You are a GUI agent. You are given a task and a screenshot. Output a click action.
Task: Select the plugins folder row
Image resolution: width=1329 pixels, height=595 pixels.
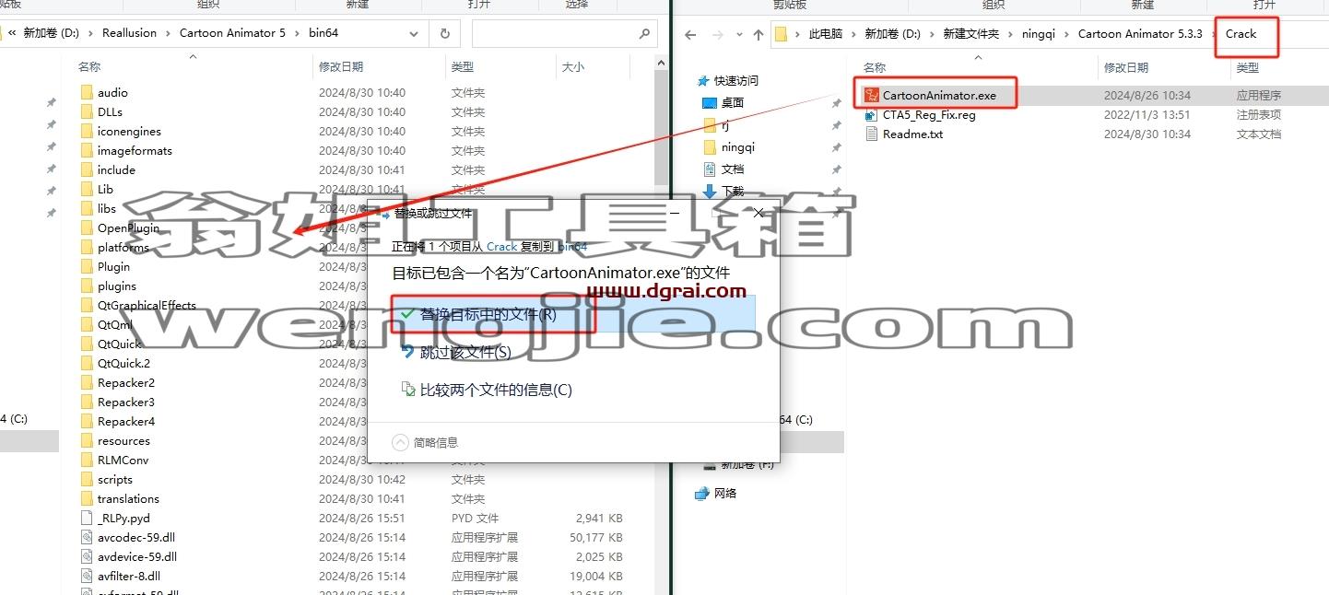116,286
